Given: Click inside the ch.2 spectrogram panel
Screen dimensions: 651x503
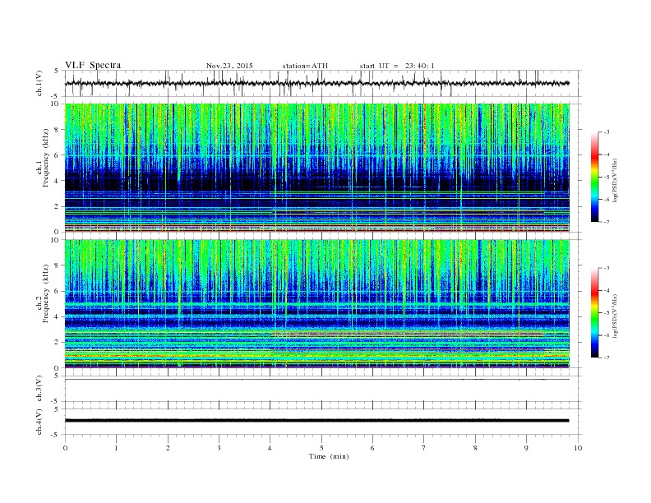Looking at the screenshot, I should pyautogui.click(x=316, y=303).
